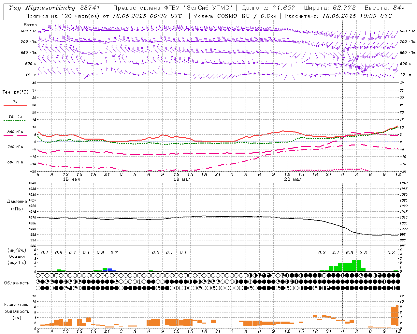The width and height of the screenshot is (417, 334).
Task: Select the 19 мая date label
Action: [x=182, y=179]
